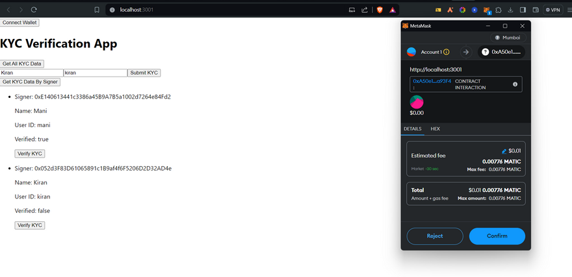Open the downloads icon in browser toolbar

511,10
